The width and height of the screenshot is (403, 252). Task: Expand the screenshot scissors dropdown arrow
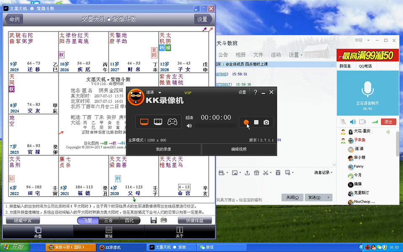(x=271, y=173)
